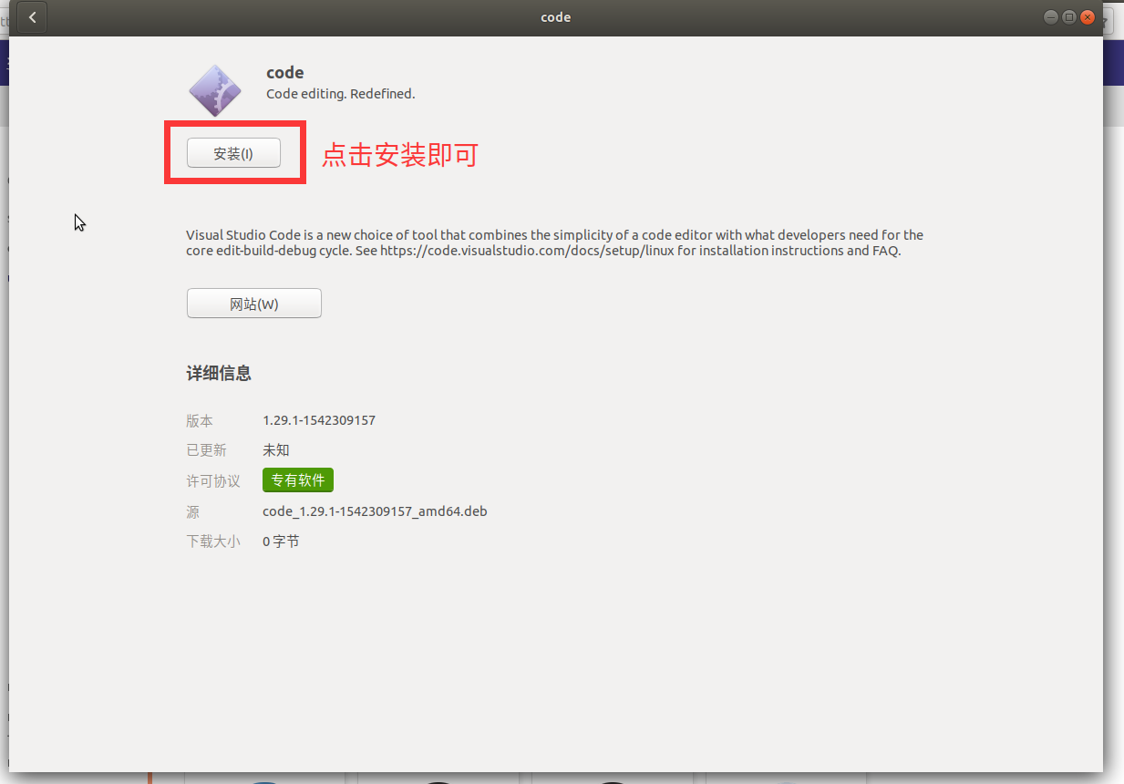
Task: Click the back arrow in the header bar
Action: 32,17
